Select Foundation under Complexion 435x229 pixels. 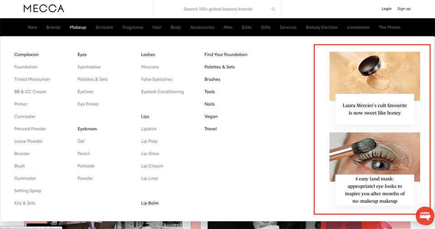(x=26, y=67)
